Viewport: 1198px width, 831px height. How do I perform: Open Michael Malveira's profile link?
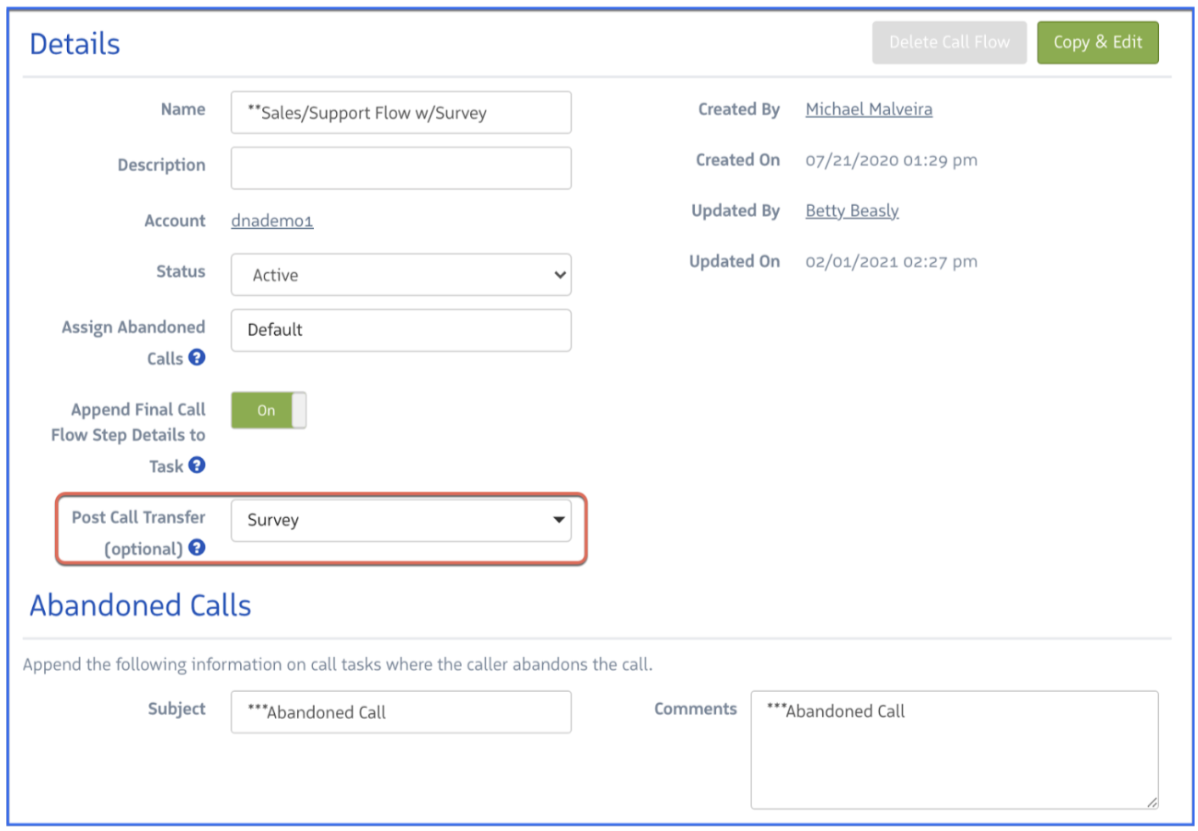(868, 109)
